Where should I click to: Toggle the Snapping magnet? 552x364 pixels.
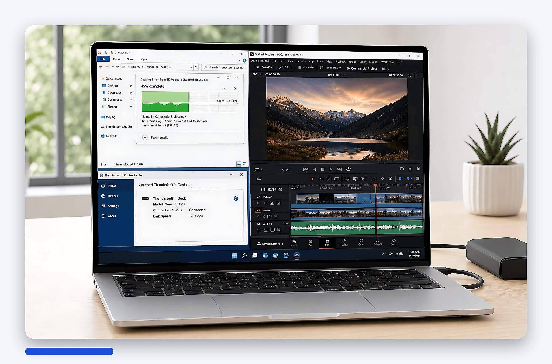click(x=374, y=179)
